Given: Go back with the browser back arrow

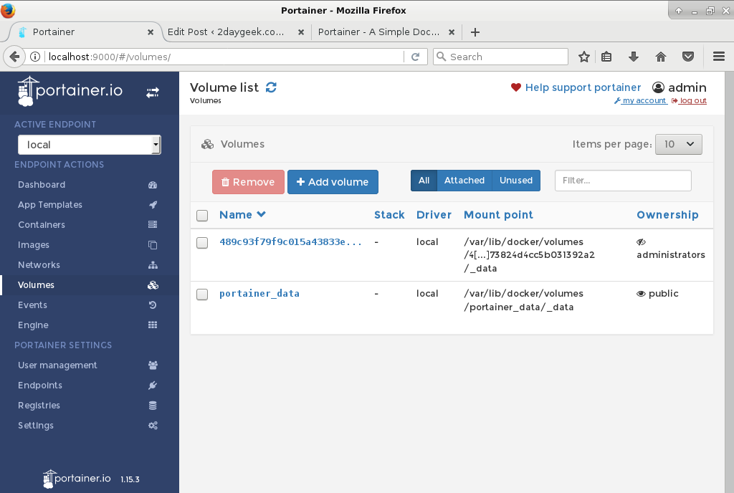Looking at the screenshot, I should point(14,57).
